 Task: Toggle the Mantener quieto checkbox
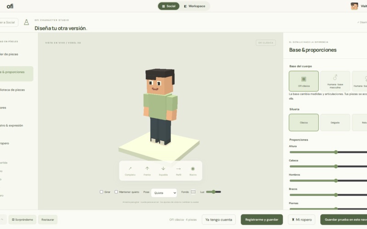click(x=116, y=192)
